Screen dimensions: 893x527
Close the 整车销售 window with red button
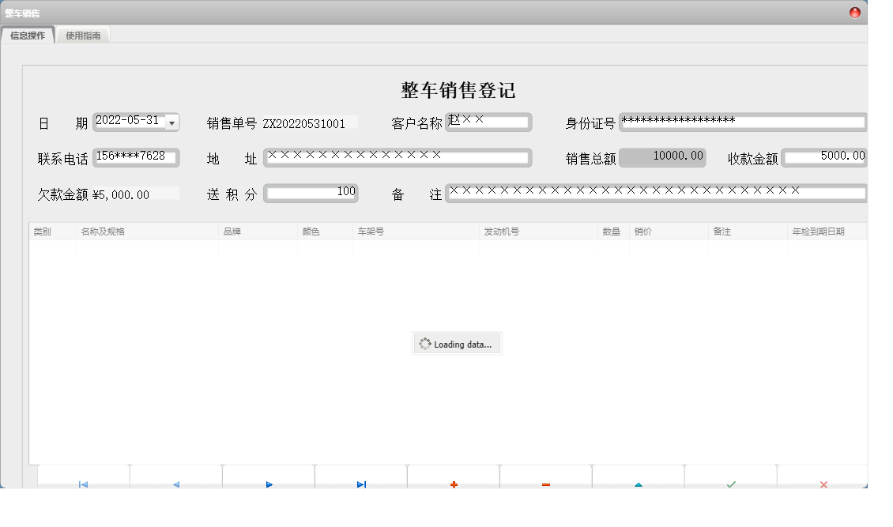tap(855, 13)
